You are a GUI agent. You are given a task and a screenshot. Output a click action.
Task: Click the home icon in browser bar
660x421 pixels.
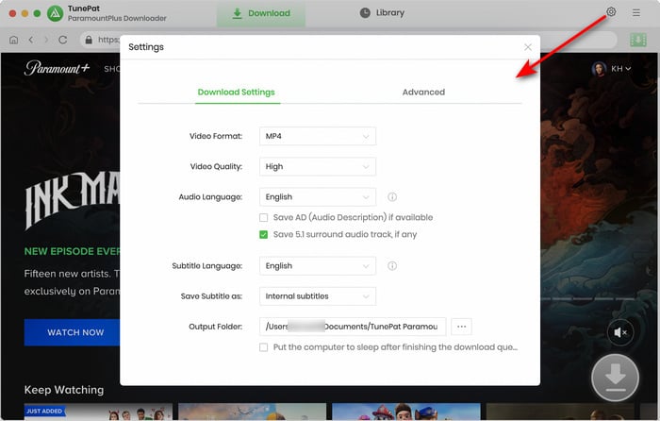pos(13,40)
